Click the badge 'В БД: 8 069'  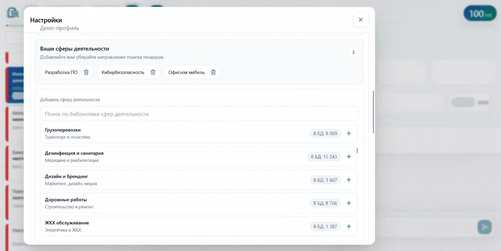point(325,133)
